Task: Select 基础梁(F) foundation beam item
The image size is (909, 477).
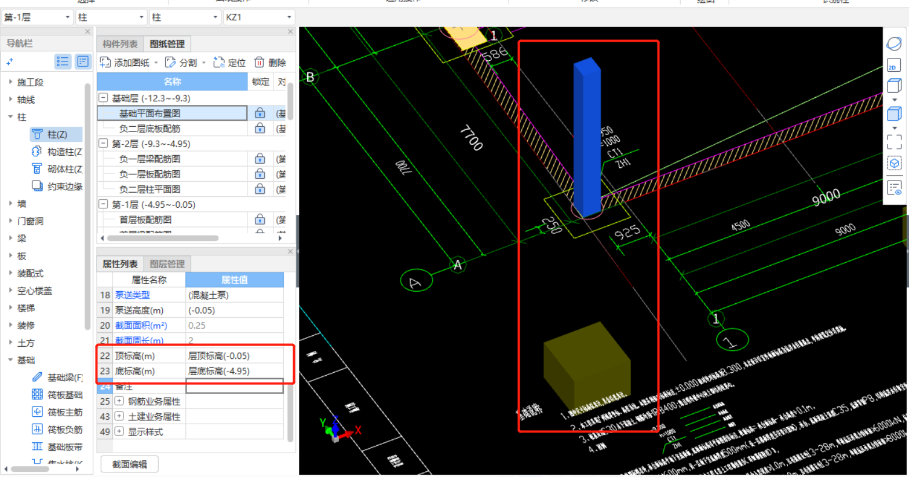Action: 56,377
